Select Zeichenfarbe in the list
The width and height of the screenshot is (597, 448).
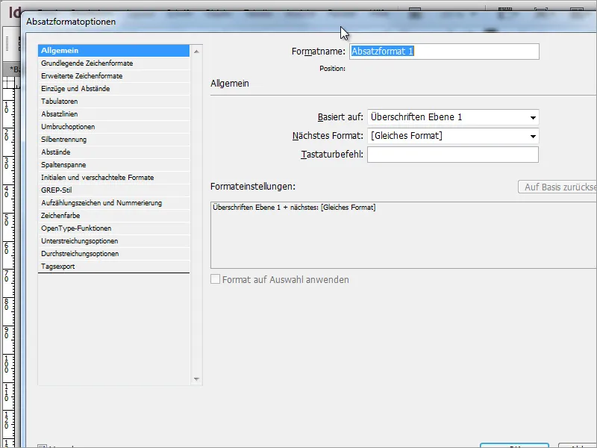[x=113, y=216]
